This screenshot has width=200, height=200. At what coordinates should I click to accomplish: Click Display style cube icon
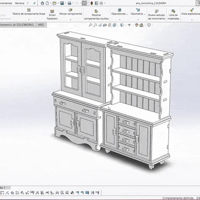(122, 25)
